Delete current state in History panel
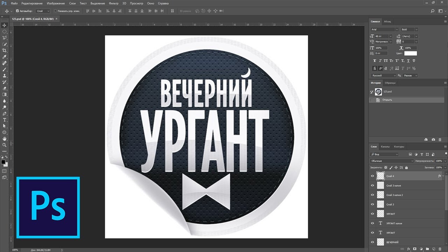This screenshot has width=448, height=252. coord(440,139)
